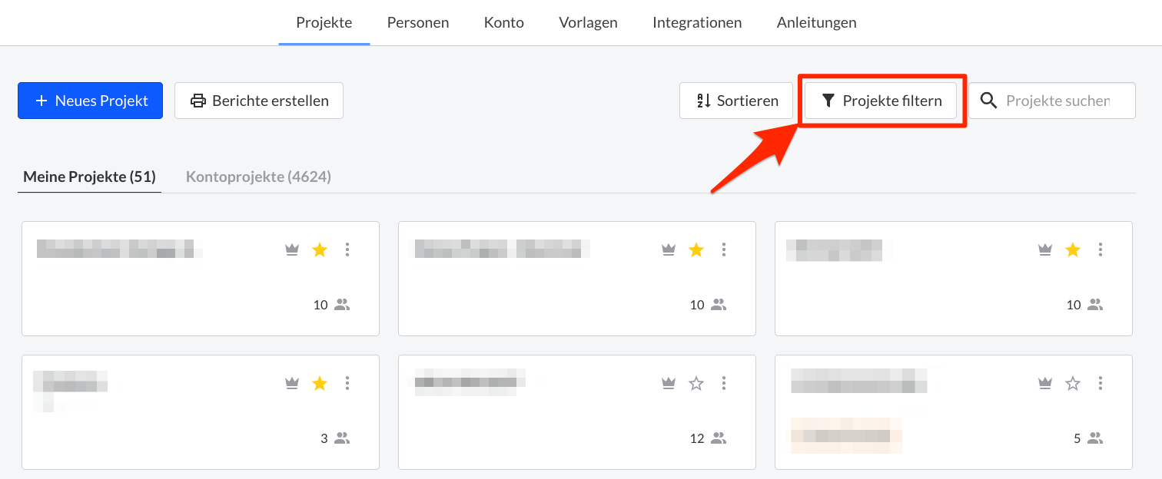This screenshot has width=1162, height=479.
Task: Click the crown icon on the first project card
Action: (292, 249)
